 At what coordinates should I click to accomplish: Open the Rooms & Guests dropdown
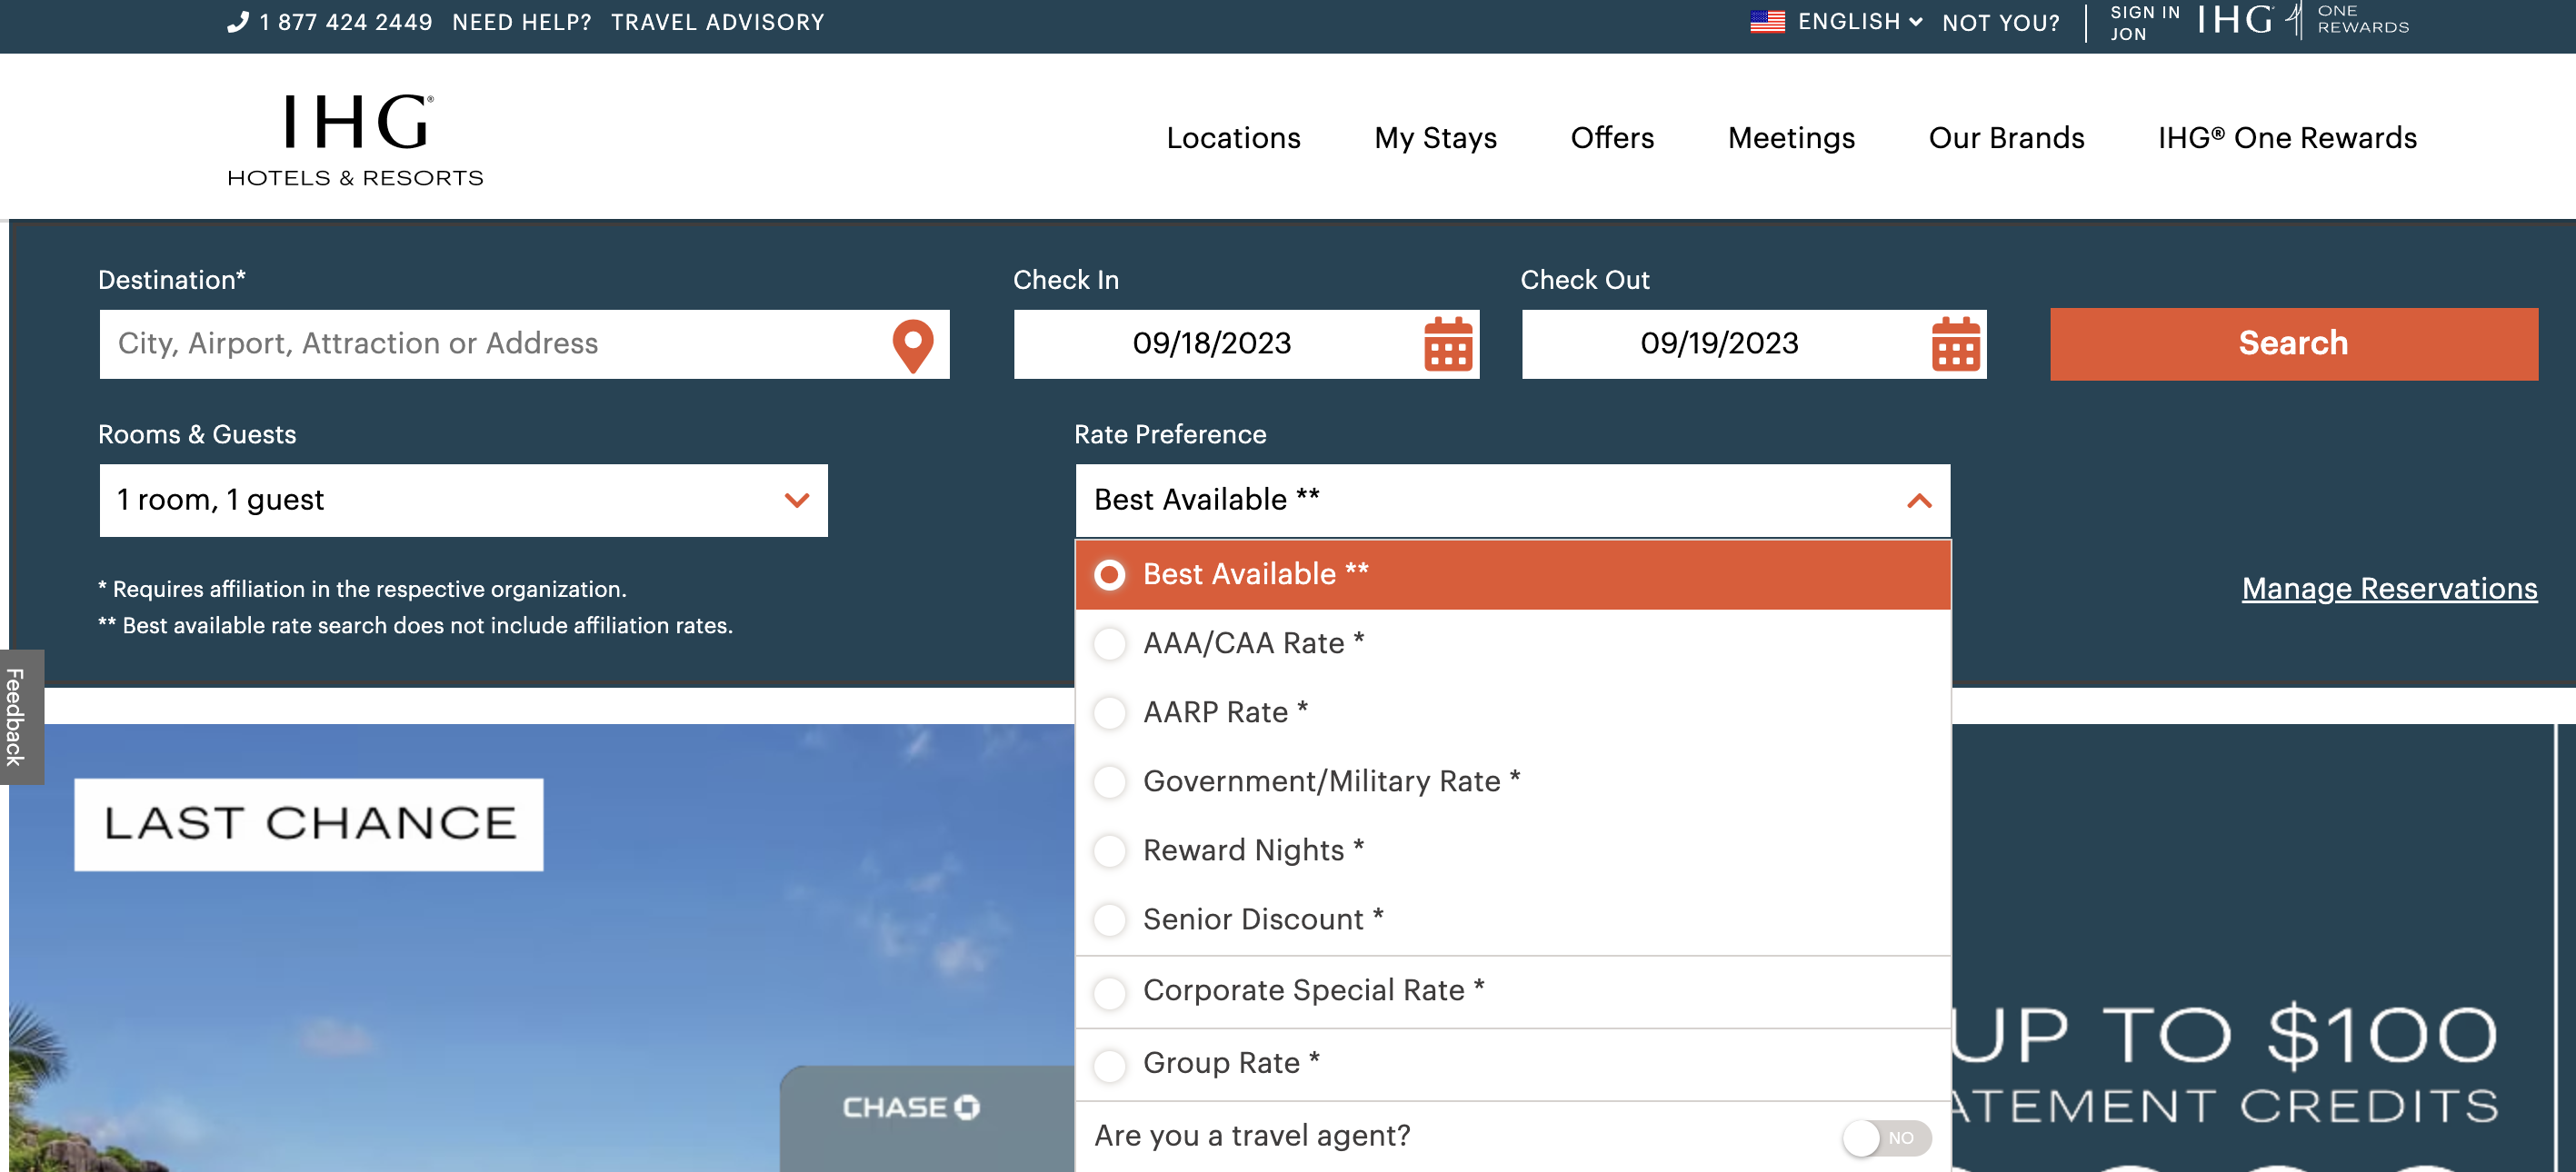[463, 501]
